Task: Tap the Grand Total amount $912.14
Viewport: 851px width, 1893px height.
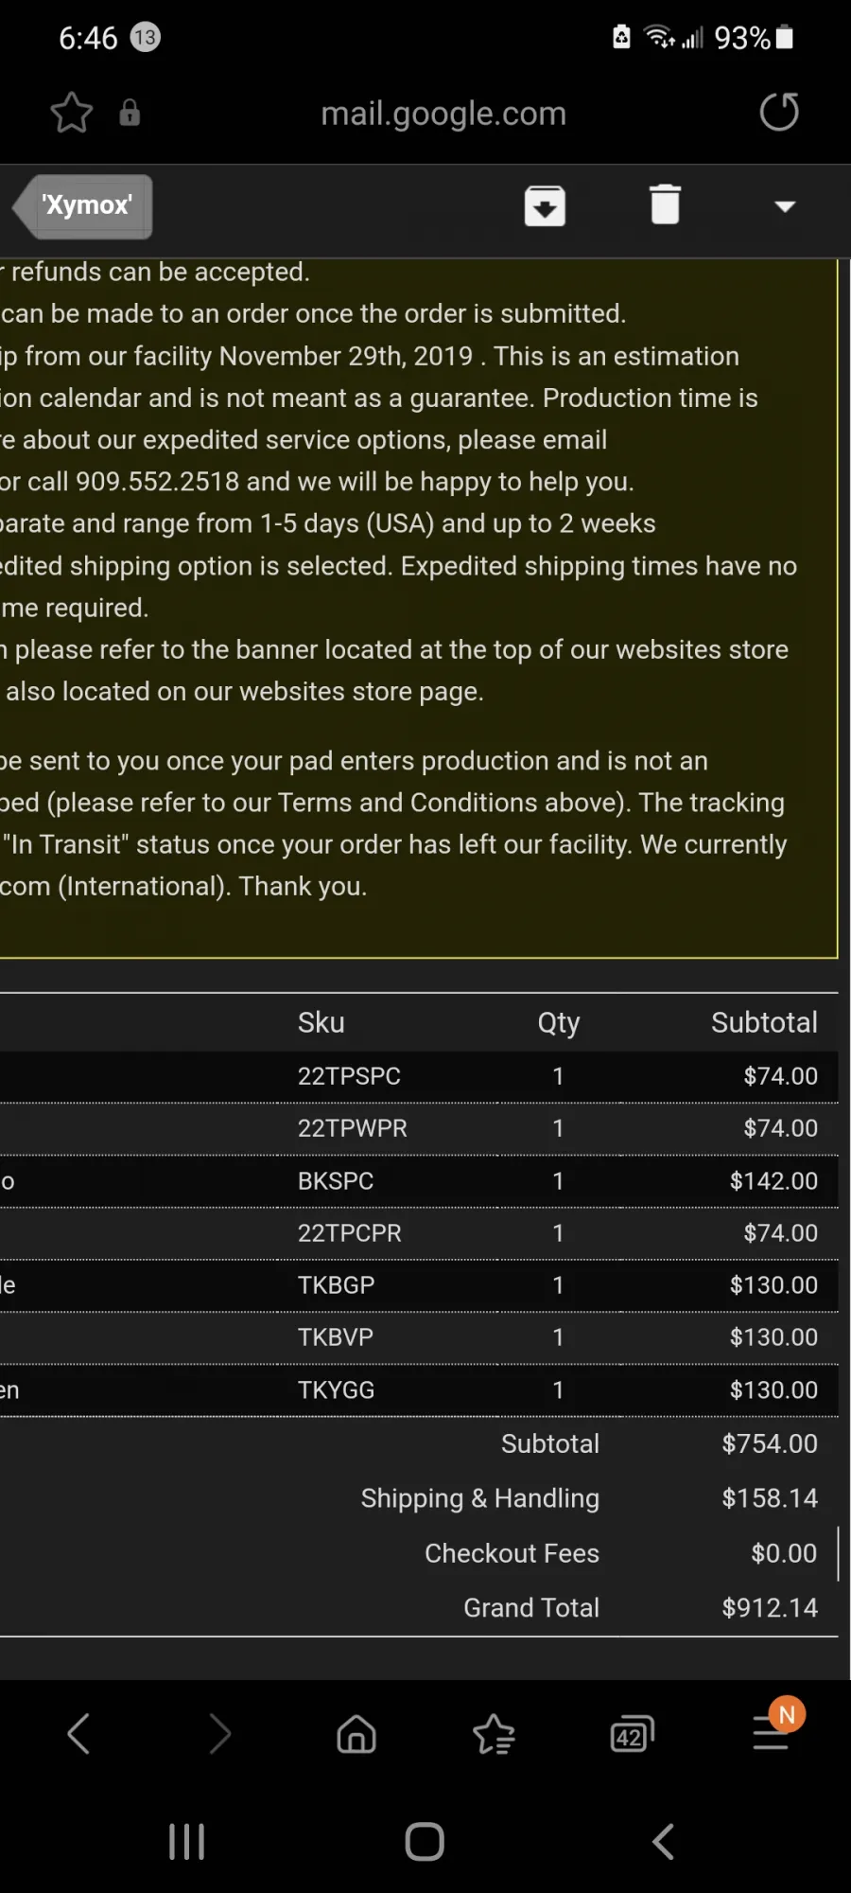Action: click(x=770, y=1607)
